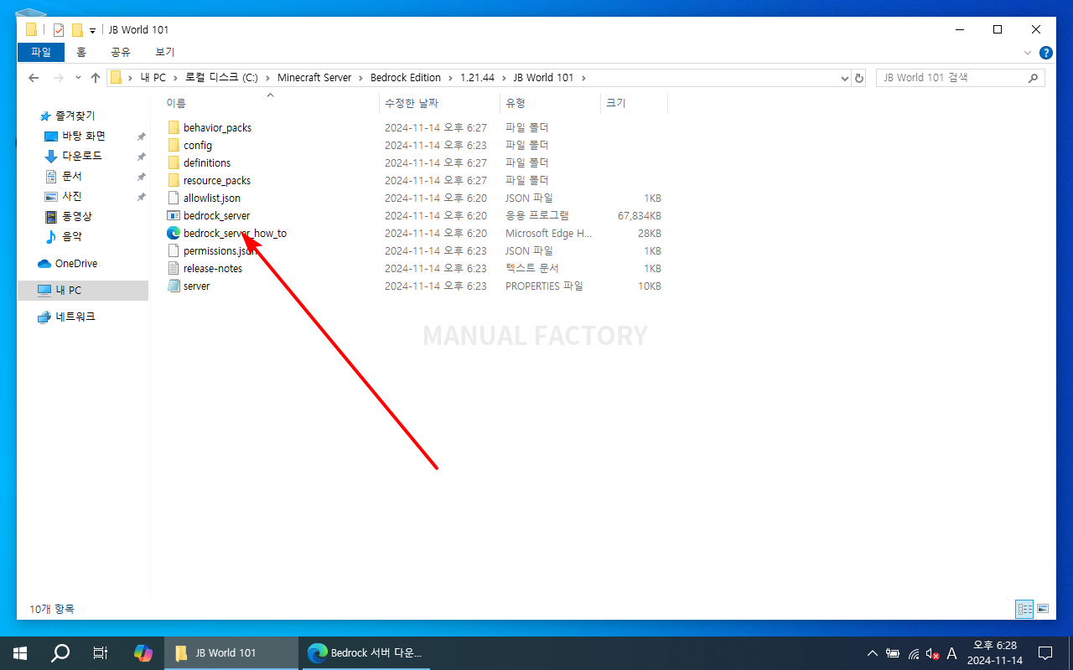Screen dimensions: 1073x670
Task: Go up one folder level
Action: click(96, 78)
